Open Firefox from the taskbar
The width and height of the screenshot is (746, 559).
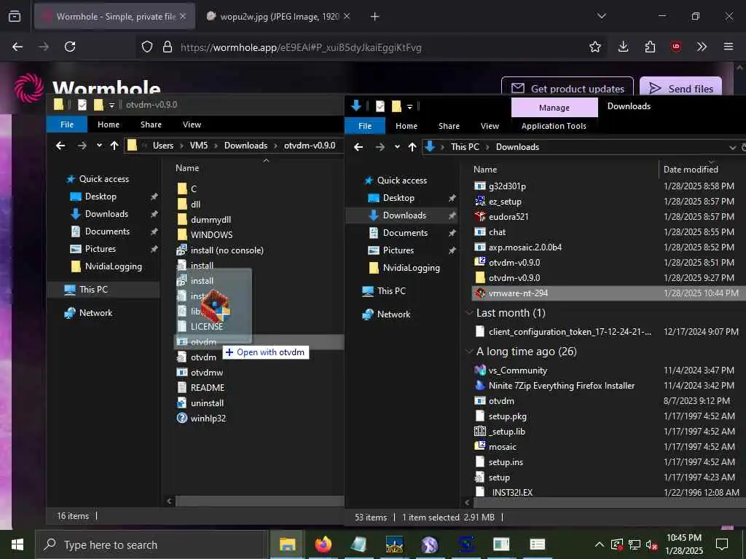(323, 544)
